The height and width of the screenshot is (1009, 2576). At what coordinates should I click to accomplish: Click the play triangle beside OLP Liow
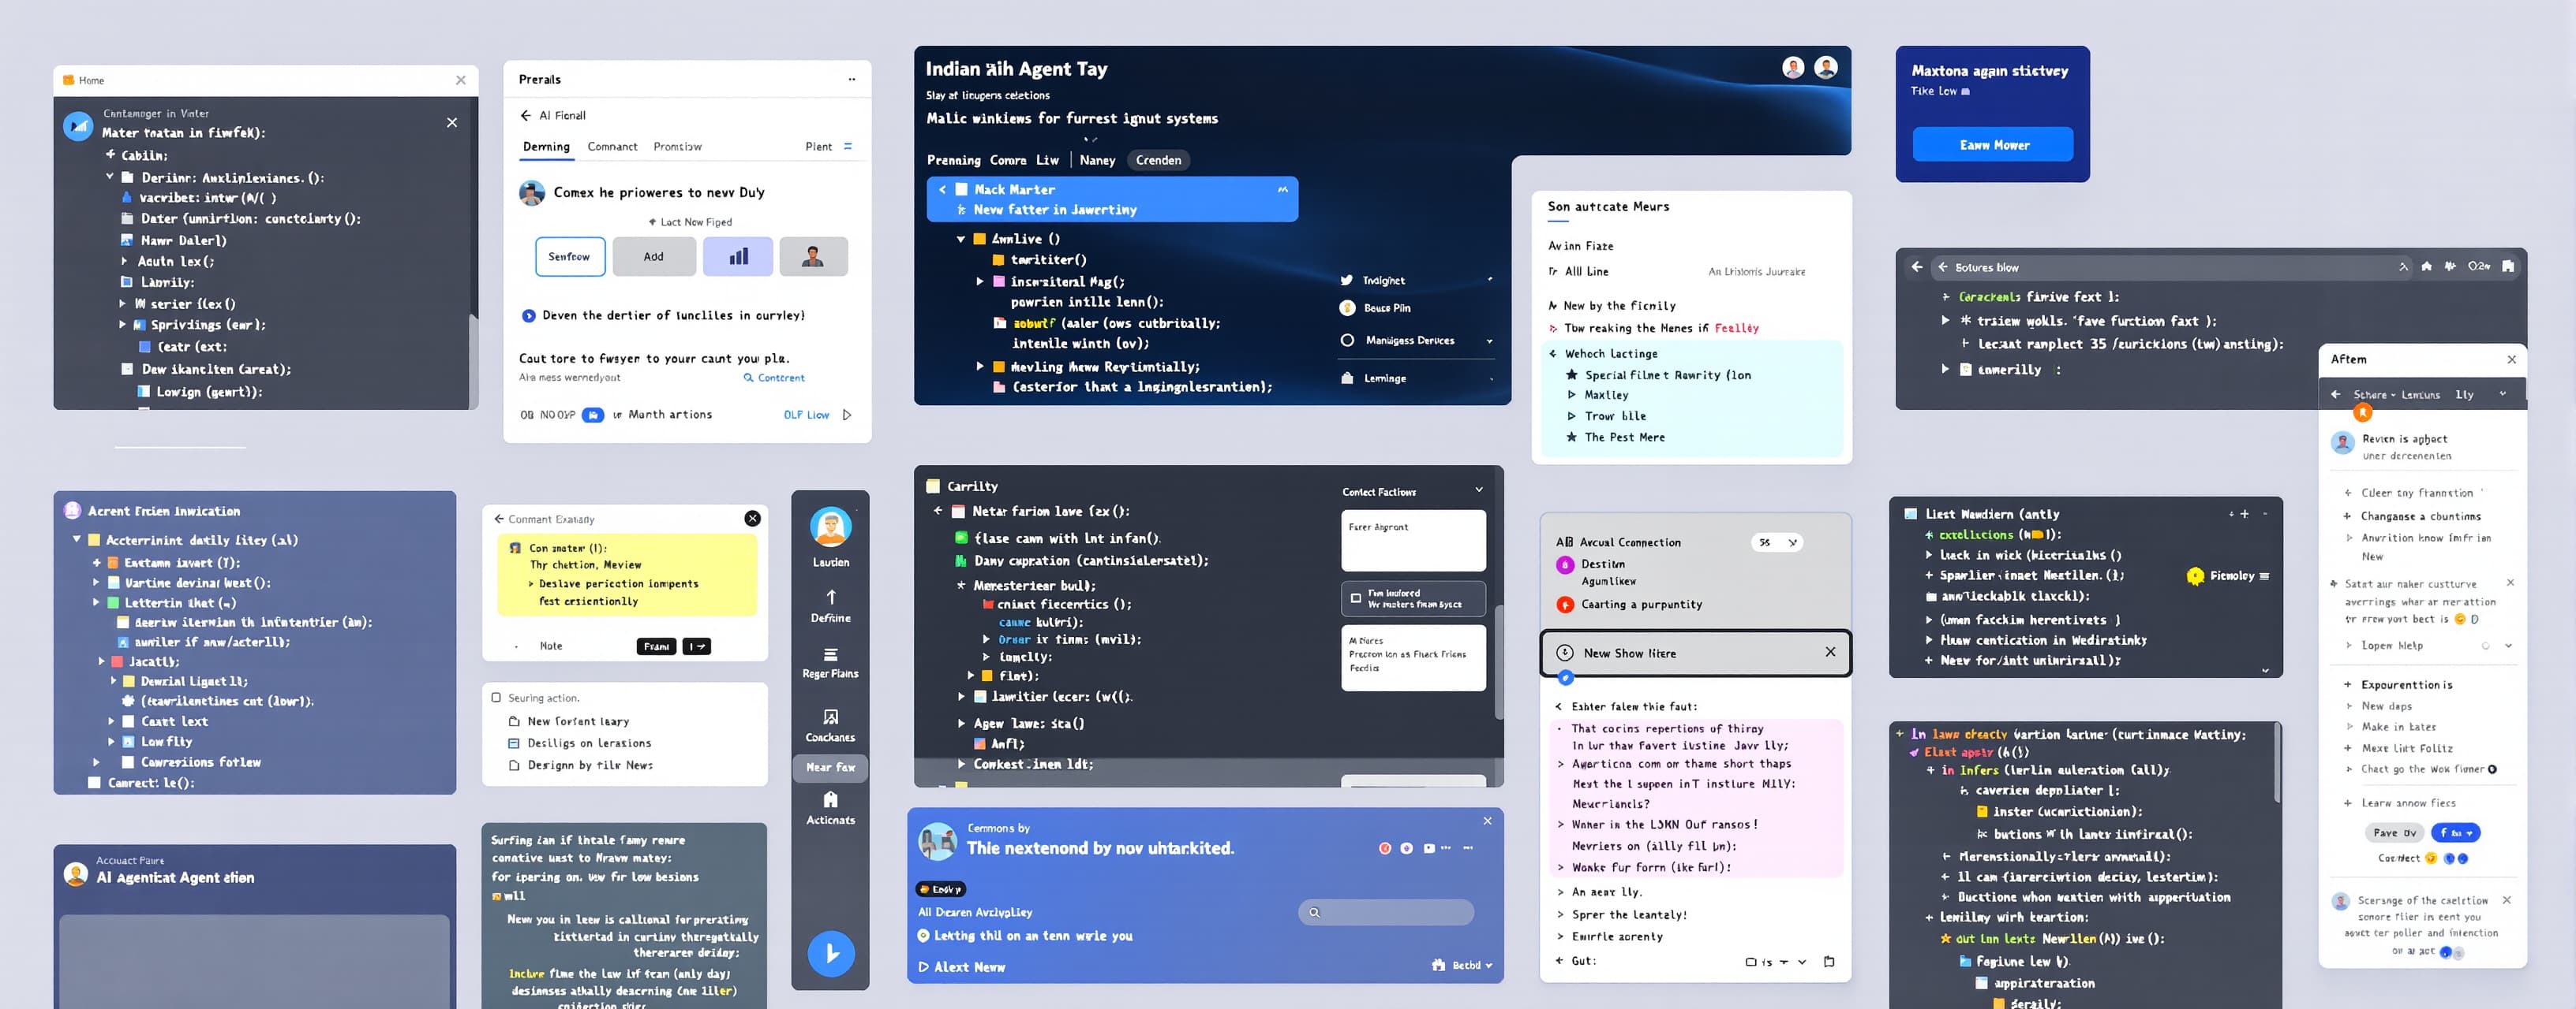click(x=847, y=415)
